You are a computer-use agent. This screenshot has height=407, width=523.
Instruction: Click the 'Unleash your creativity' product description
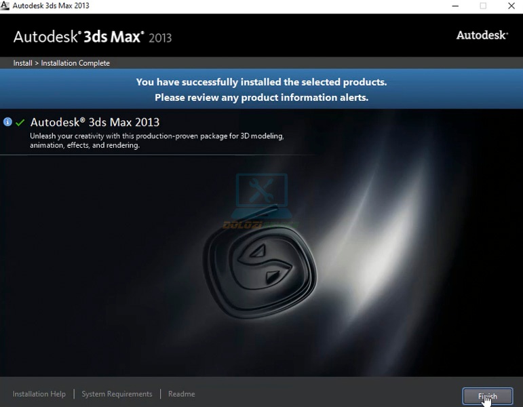click(157, 140)
